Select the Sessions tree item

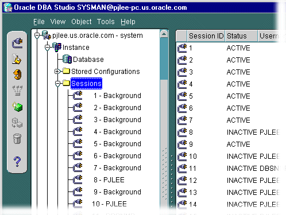(86, 84)
